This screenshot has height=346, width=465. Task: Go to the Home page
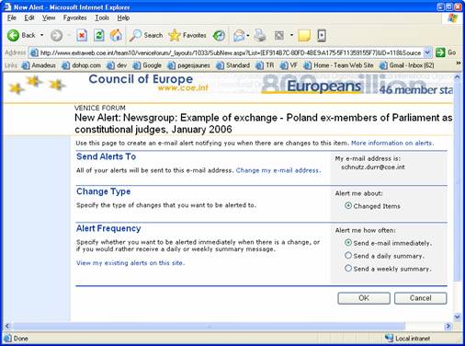[116, 36]
